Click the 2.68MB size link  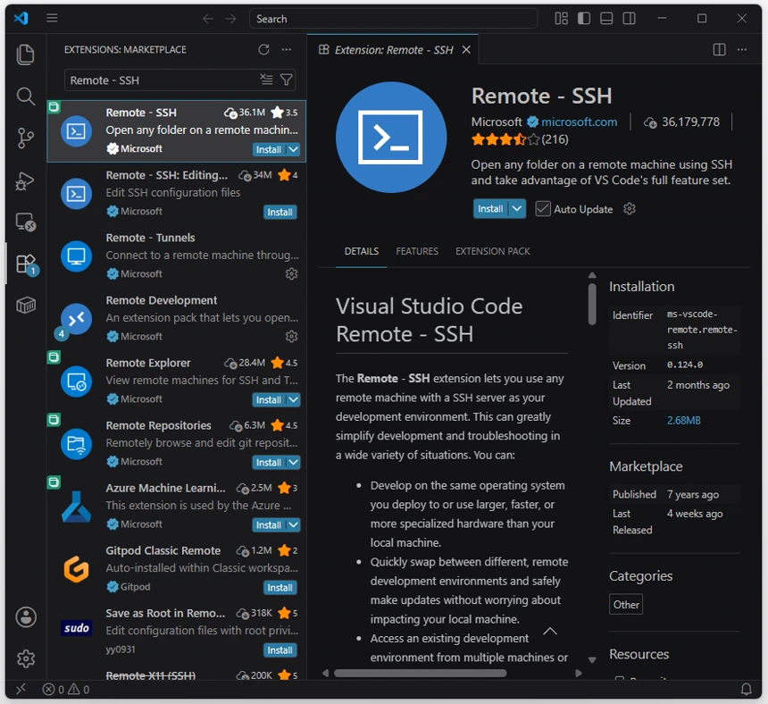(684, 421)
